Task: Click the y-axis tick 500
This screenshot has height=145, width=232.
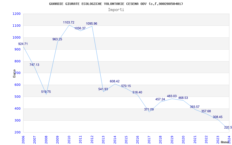Action: [17, 97]
